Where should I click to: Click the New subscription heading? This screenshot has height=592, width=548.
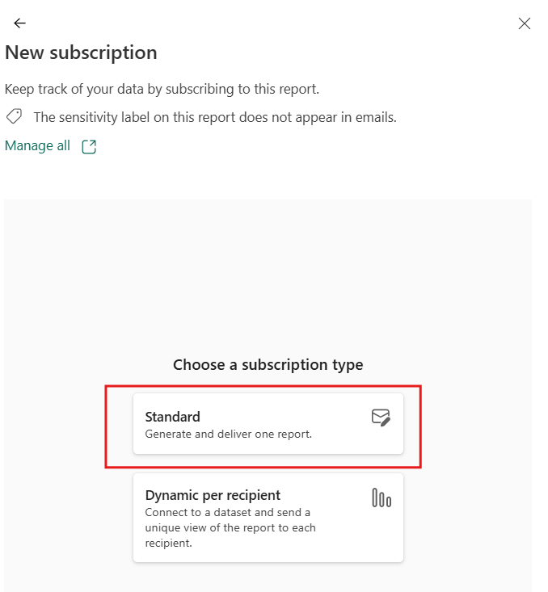(x=81, y=53)
